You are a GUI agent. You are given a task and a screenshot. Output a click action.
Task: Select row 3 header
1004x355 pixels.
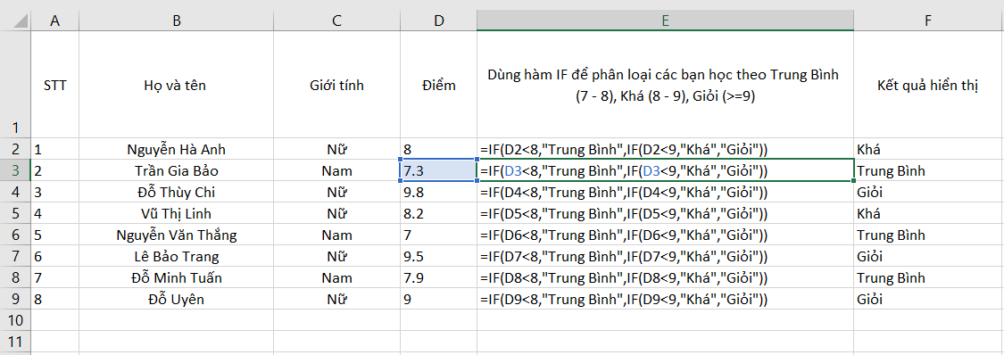pos(15,170)
